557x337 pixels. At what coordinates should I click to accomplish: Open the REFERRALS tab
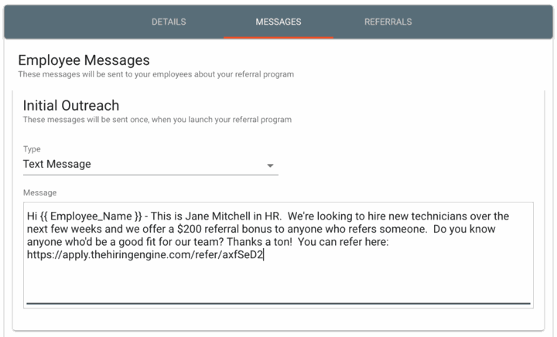(x=388, y=22)
